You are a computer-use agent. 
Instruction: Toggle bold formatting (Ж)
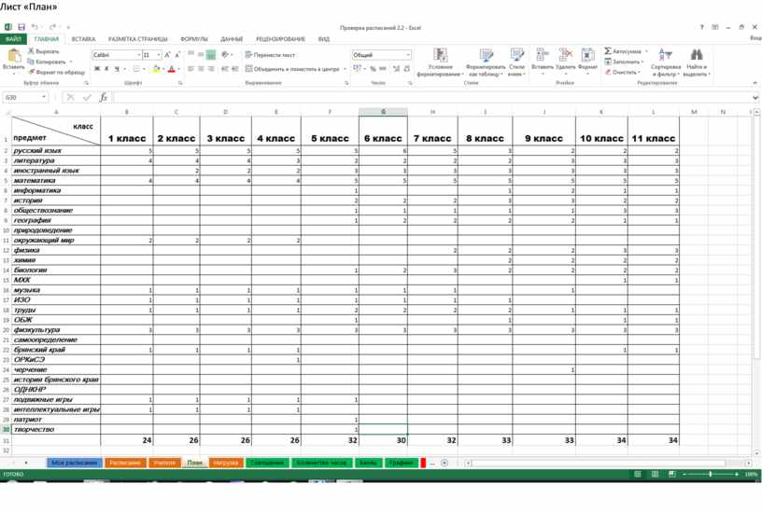[x=96, y=69]
